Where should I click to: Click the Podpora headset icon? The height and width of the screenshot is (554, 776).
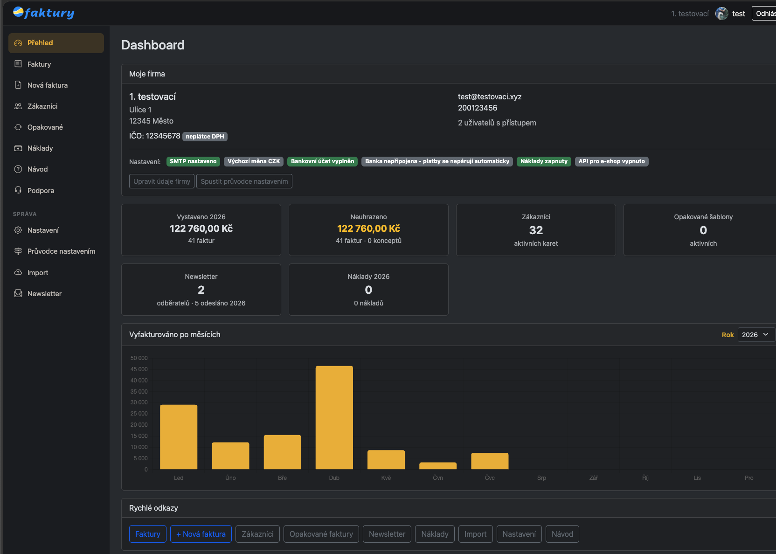coord(18,190)
